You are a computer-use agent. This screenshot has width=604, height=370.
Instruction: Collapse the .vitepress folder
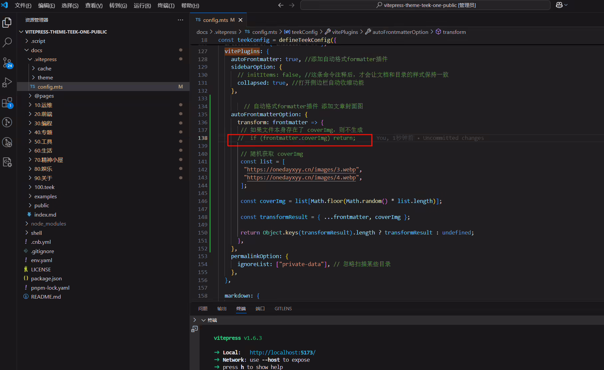click(x=30, y=59)
